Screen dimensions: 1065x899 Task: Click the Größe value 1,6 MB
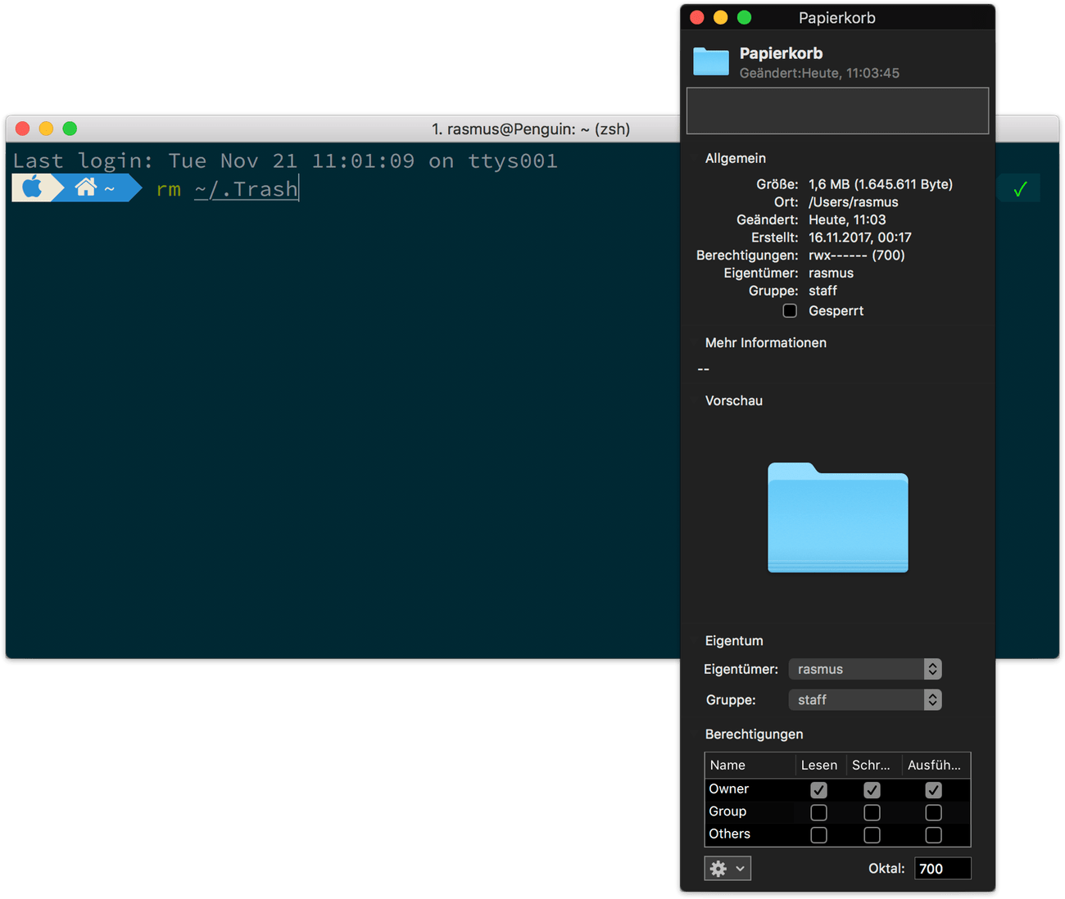pyautogui.click(x=881, y=184)
